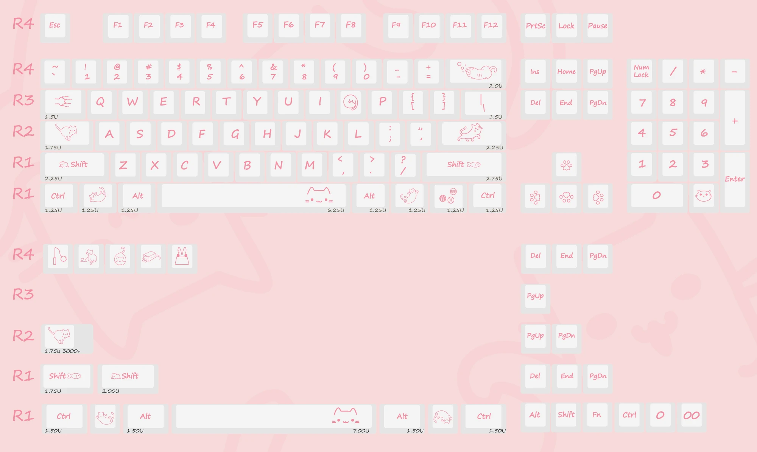Image resolution: width=757 pixels, height=452 pixels.
Task: Click the up arrow paw keycap
Action: 566,165
